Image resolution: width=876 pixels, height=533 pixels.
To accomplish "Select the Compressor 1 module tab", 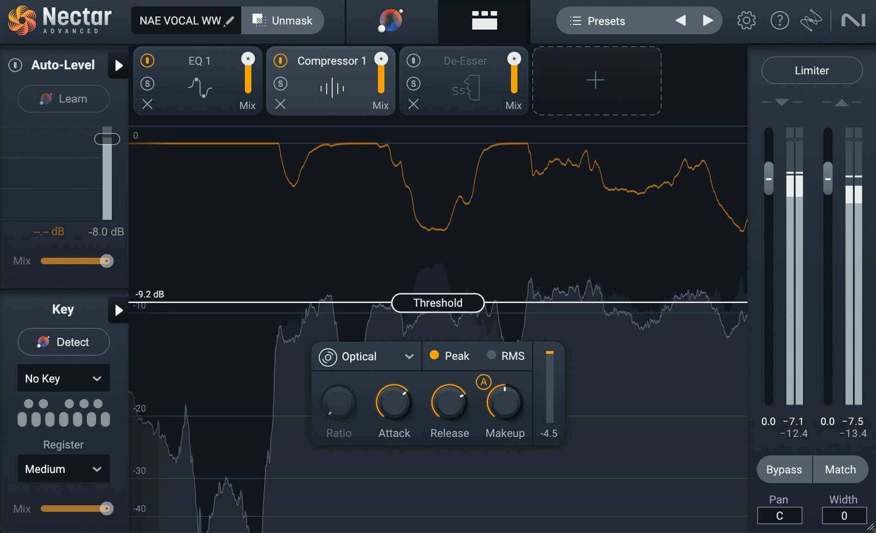I will click(x=331, y=80).
